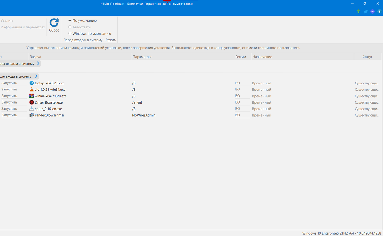Viewport: 383px width, 236px height.
Task: Open Запустить type dropdown for Driver Booster row
Action: tap(14, 102)
